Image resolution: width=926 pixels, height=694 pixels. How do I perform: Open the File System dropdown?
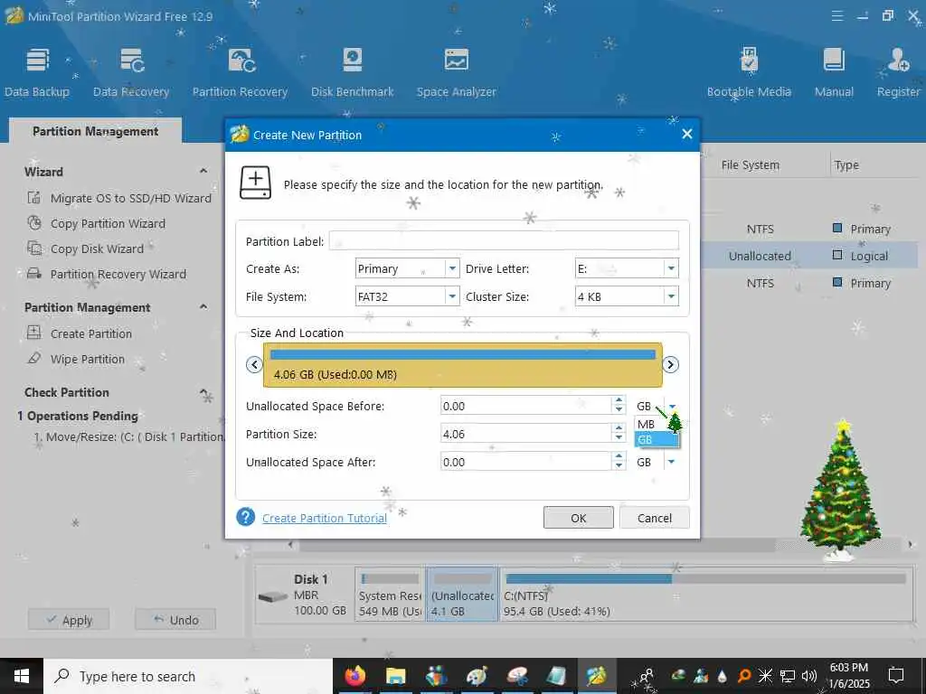coord(452,296)
